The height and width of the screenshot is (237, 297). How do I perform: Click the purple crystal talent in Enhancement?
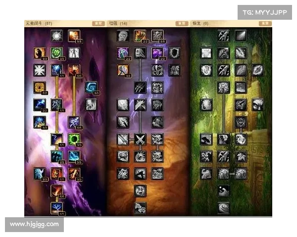click(157, 53)
